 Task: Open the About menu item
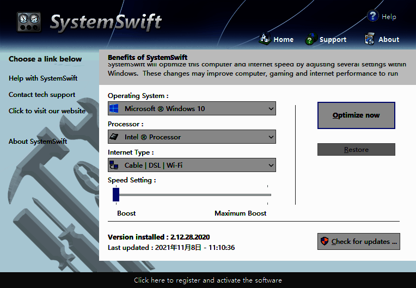[x=389, y=40]
